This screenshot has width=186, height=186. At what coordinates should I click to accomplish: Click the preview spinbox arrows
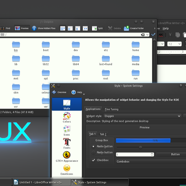point(152,154)
